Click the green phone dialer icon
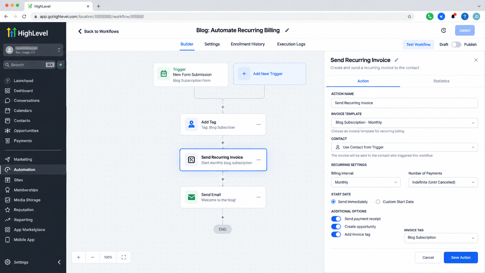This screenshot has height=273, width=485. coord(430,17)
